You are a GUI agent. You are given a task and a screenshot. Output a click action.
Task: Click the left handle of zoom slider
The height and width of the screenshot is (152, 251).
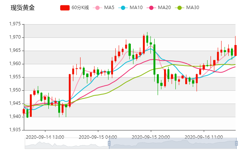109,143
